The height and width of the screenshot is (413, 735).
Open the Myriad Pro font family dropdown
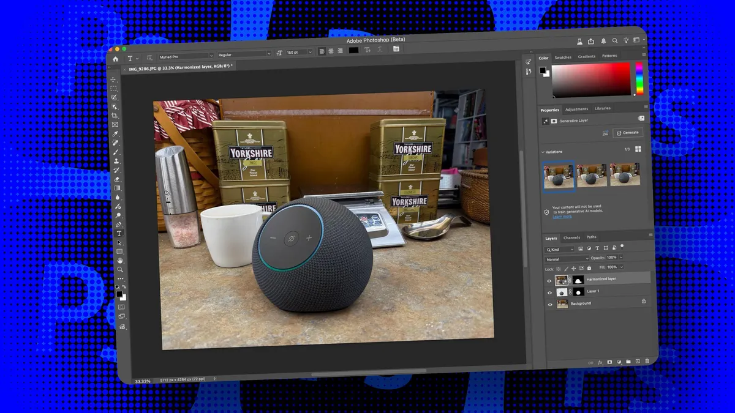tap(184, 56)
